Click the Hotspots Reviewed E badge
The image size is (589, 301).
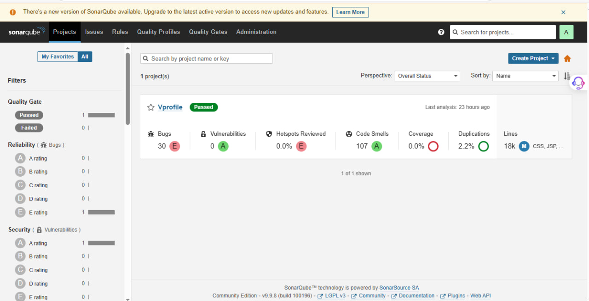coord(301,146)
